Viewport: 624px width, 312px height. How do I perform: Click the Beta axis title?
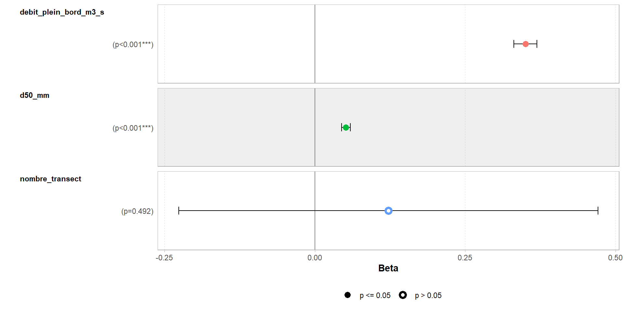coord(388,268)
